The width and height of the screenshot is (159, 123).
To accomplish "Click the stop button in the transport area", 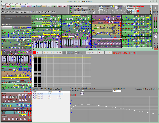I will [x=101, y=6].
